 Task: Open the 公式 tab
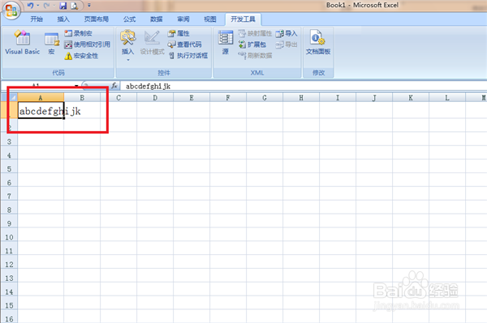(x=130, y=19)
